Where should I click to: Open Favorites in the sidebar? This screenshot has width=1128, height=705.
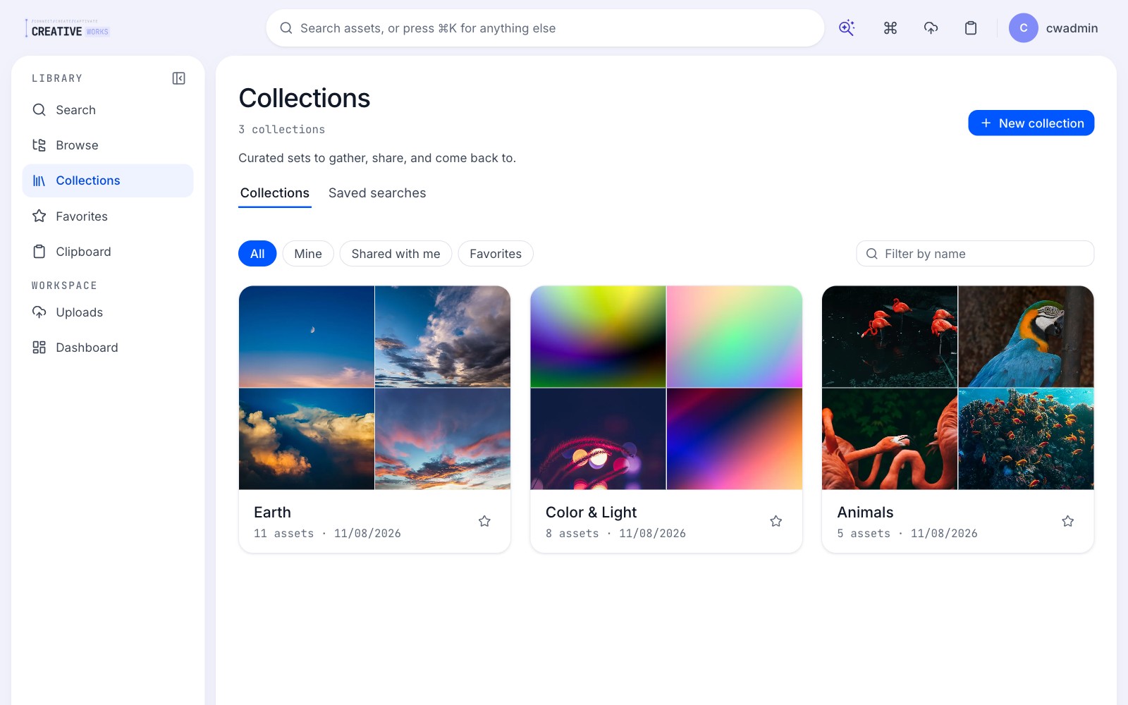click(108, 216)
